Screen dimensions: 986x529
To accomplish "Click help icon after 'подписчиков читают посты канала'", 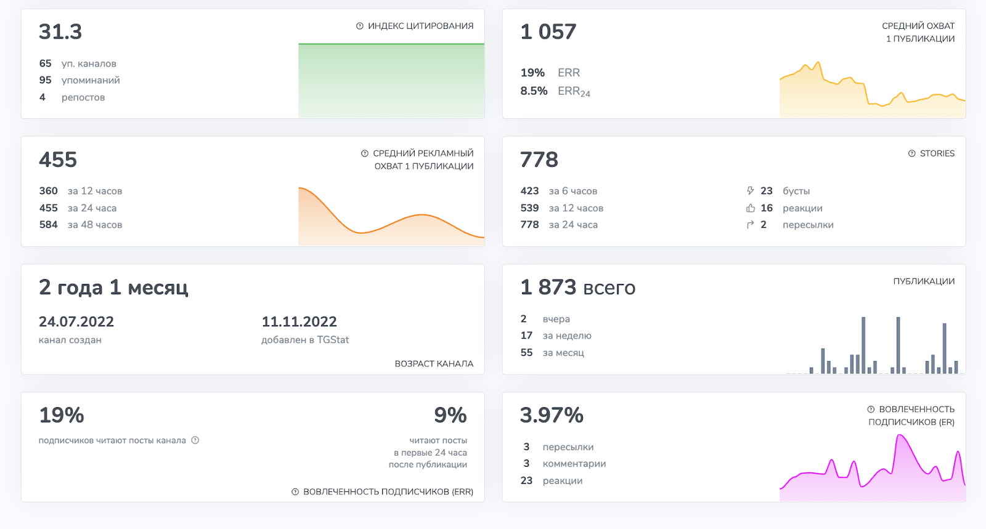I will (195, 440).
